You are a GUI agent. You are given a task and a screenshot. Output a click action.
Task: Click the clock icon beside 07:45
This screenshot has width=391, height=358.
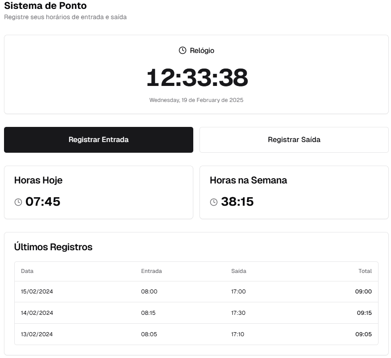point(18,202)
